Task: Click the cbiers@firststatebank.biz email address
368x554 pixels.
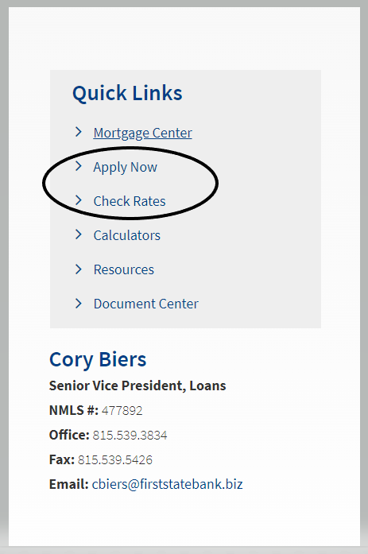Action: click(x=168, y=484)
